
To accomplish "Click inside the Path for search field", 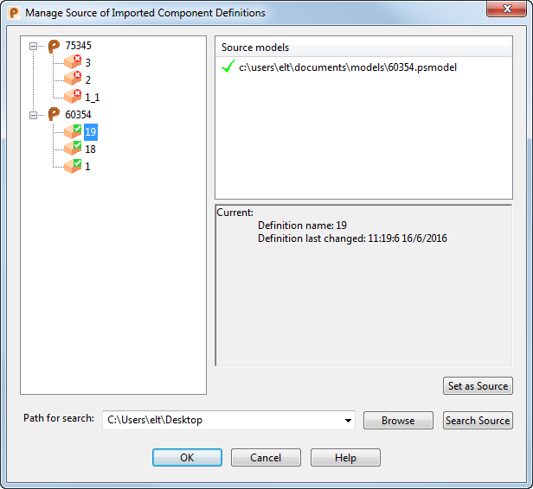I will tap(222, 420).
